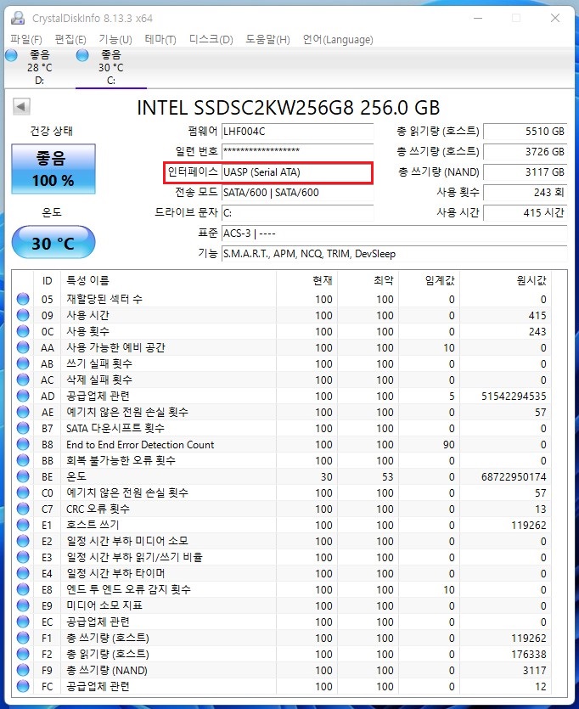Click status orb of attribute AA row
This screenshot has height=709, width=579.
tap(23, 347)
